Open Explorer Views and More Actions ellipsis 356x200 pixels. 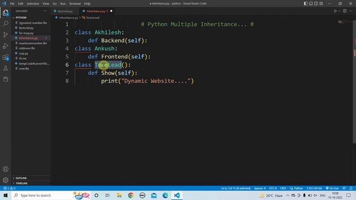[45, 11]
